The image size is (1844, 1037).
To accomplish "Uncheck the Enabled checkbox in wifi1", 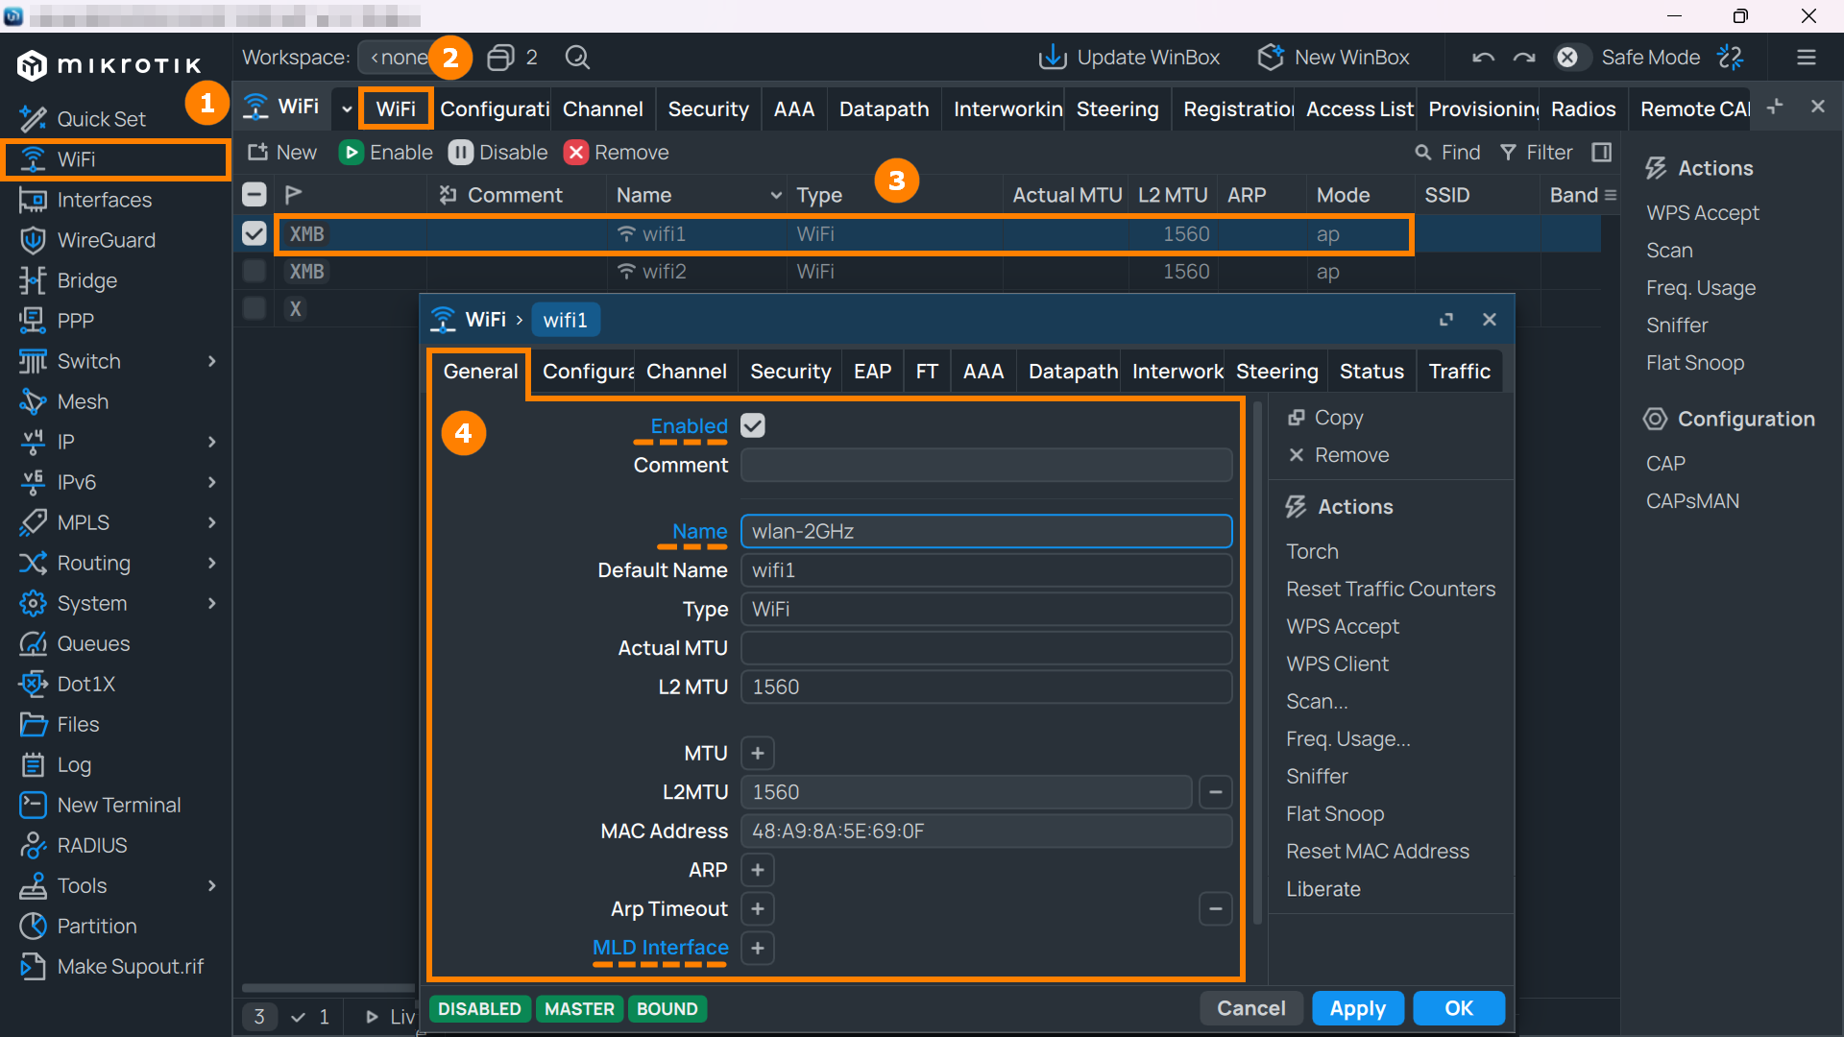I will coord(753,425).
